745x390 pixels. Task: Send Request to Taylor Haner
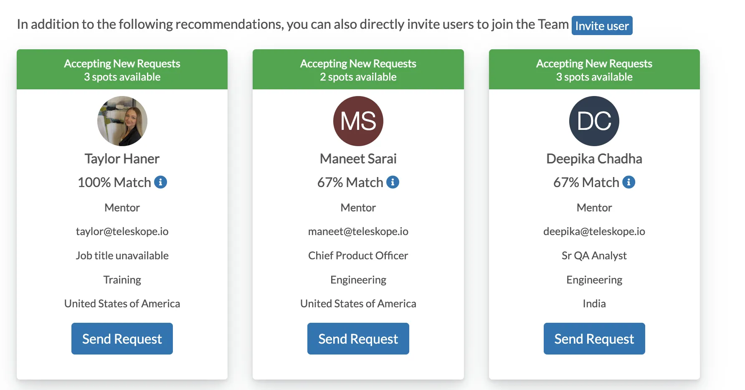pyautogui.click(x=122, y=339)
